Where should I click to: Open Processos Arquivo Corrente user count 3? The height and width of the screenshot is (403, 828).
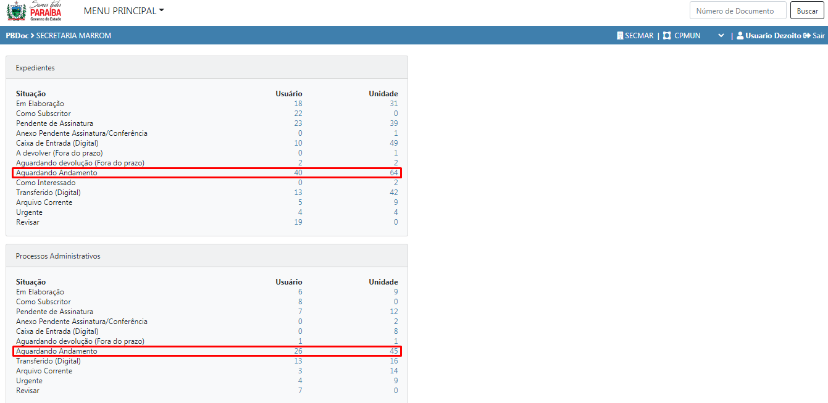coord(300,371)
